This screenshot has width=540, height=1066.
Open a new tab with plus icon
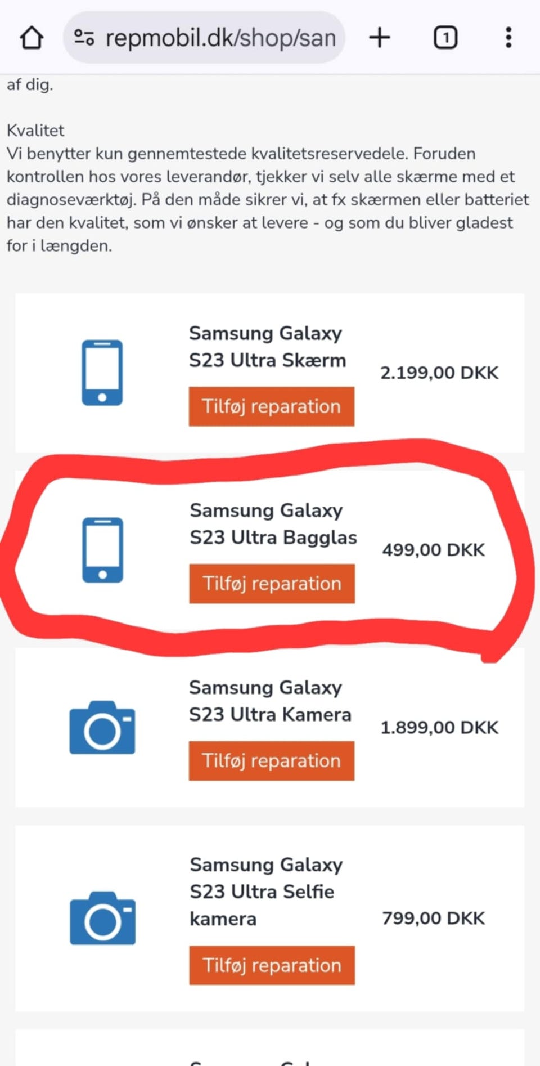(380, 38)
